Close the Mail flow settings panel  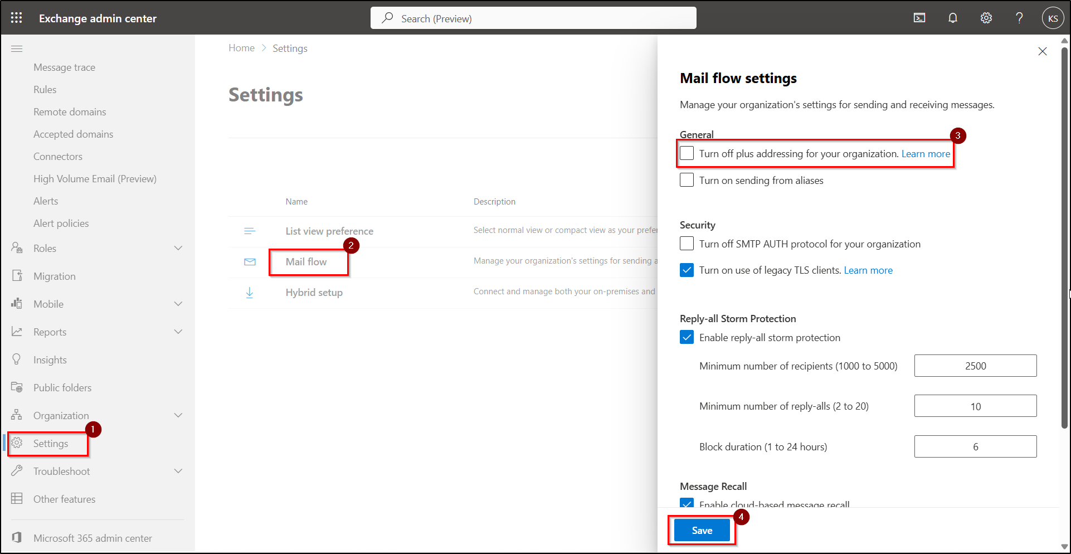pos(1043,51)
